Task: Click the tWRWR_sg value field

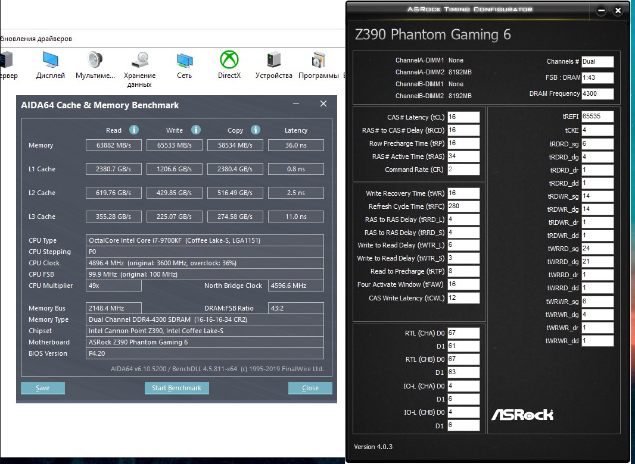Action: (597, 301)
